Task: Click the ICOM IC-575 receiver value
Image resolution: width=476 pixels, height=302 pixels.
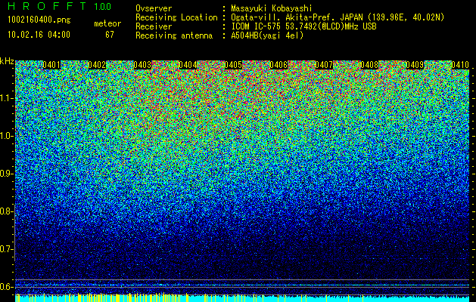Action: (x=303, y=26)
